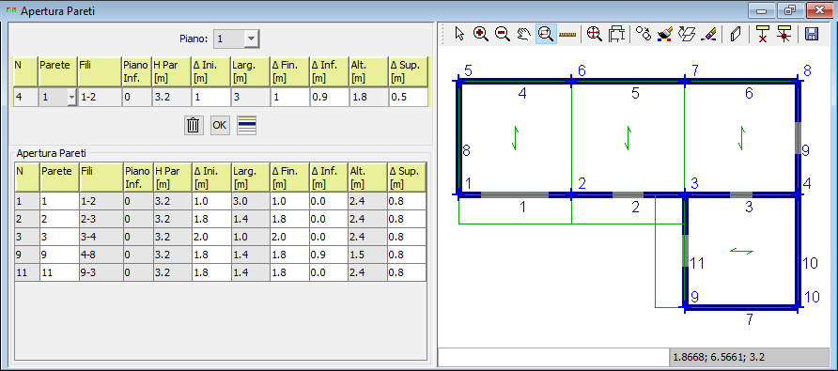
Task: Select table row with Fili 4-8
Action: coord(220,255)
